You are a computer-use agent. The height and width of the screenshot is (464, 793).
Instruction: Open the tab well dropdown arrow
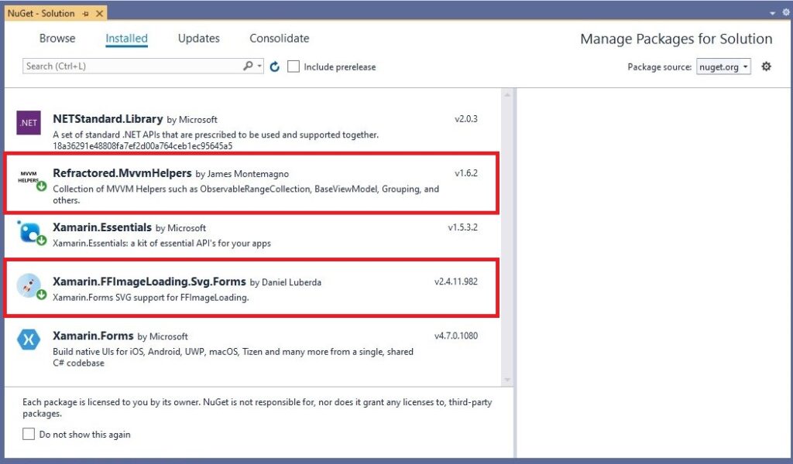point(773,13)
